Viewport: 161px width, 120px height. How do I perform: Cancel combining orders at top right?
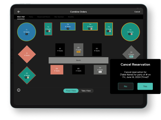[x=137, y=12]
